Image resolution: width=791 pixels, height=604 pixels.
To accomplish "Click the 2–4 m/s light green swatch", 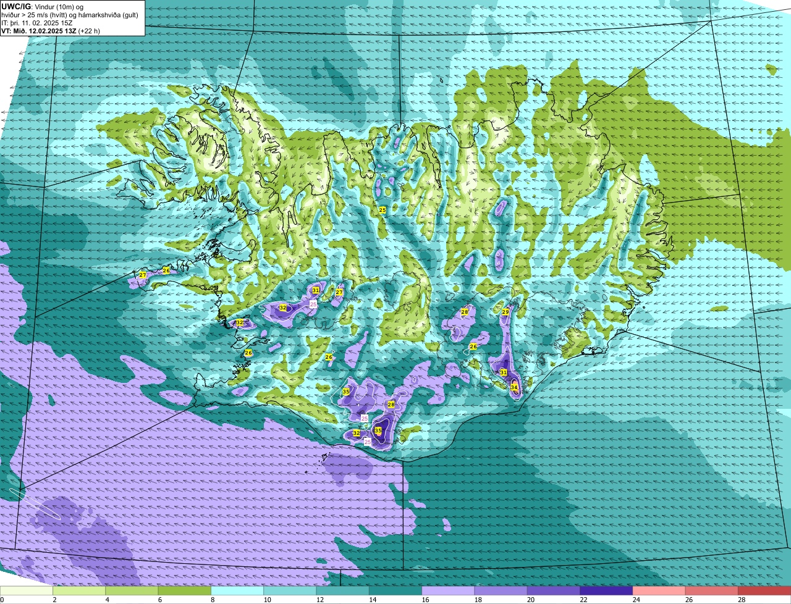I will pos(79,590).
